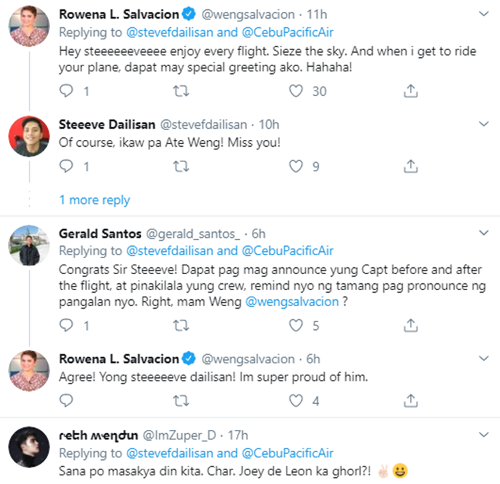Like Gerald Santos's Congrats tweet
Image resolution: width=500 pixels, height=484 pixels.
(297, 325)
